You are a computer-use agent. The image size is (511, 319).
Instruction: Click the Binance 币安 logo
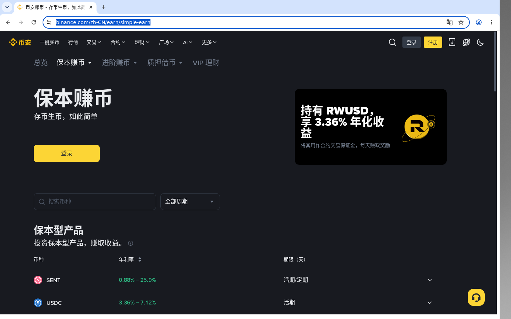point(20,42)
